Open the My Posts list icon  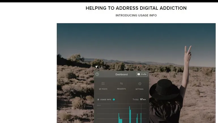coord(103,84)
